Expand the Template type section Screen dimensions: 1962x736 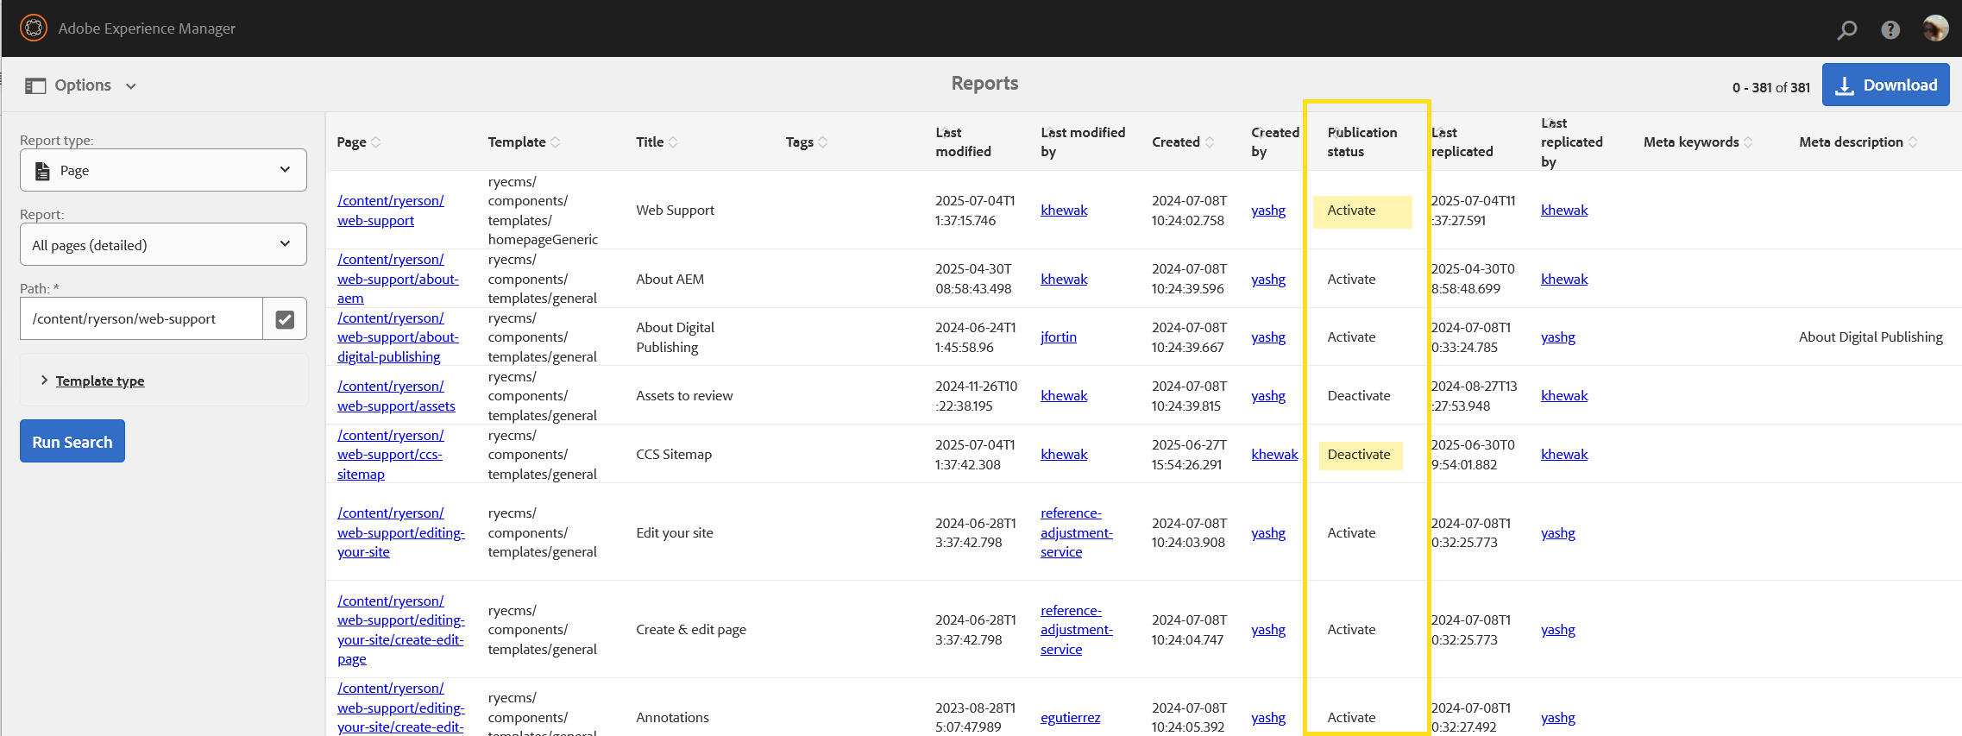tap(99, 381)
